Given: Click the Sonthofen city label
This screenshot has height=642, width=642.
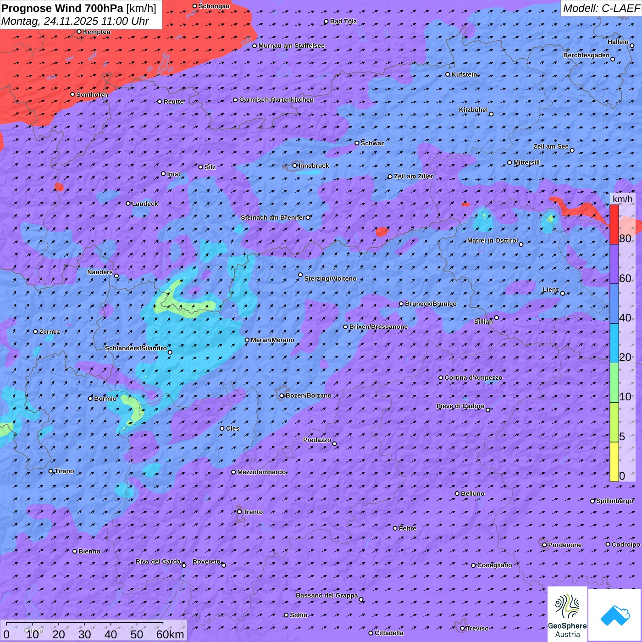Looking at the screenshot, I should click(x=92, y=94).
